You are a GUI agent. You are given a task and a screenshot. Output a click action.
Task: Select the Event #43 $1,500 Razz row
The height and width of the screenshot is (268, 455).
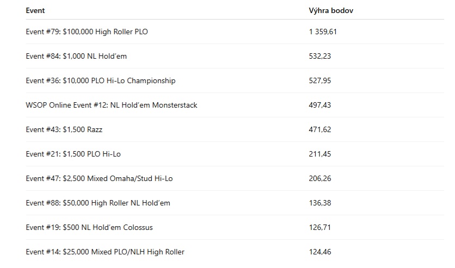pyautogui.click(x=235, y=129)
